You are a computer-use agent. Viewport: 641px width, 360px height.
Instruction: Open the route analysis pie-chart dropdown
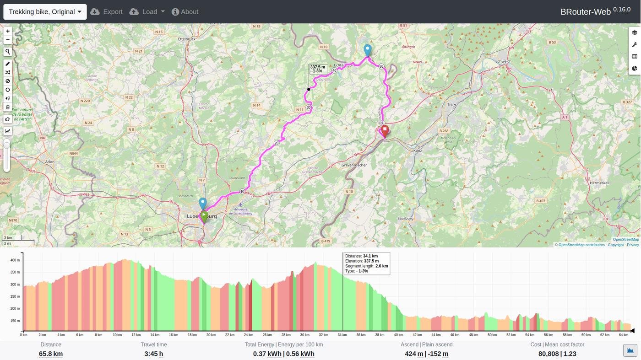634,68
